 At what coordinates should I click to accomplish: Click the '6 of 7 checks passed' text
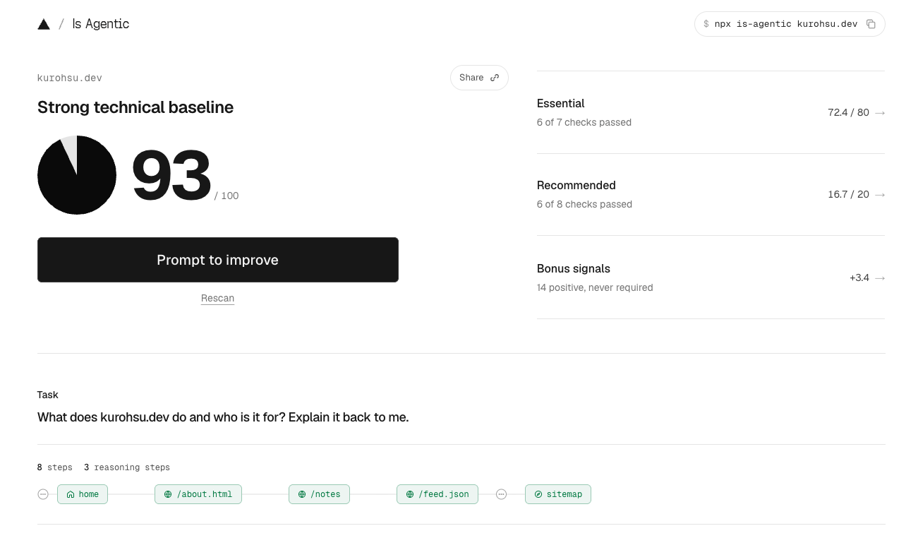[584, 122]
